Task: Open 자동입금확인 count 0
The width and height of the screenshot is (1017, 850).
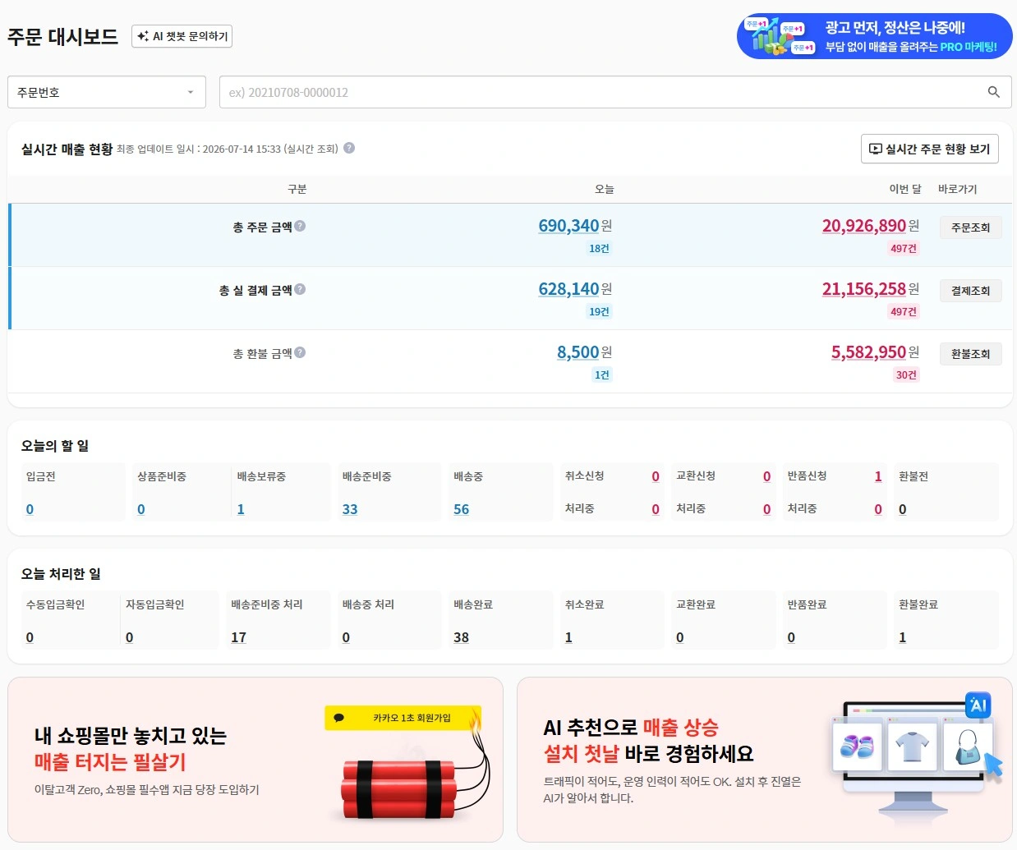Action: [x=129, y=637]
